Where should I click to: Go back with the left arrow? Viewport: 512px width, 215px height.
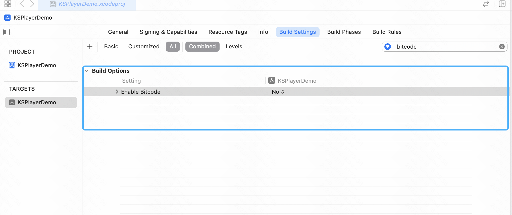(22, 4)
